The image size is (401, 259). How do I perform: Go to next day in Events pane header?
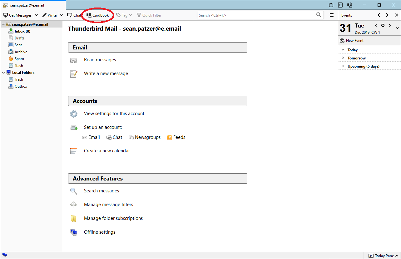coord(387,15)
